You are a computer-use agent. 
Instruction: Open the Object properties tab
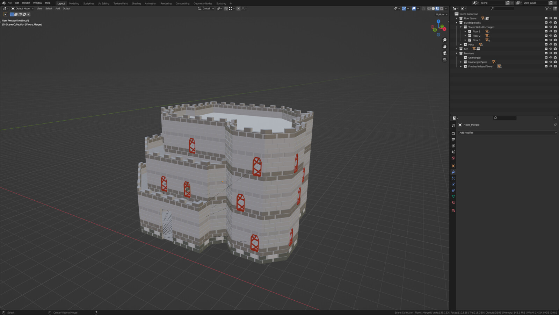click(453, 166)
